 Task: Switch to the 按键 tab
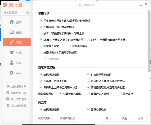pos(17,32)
